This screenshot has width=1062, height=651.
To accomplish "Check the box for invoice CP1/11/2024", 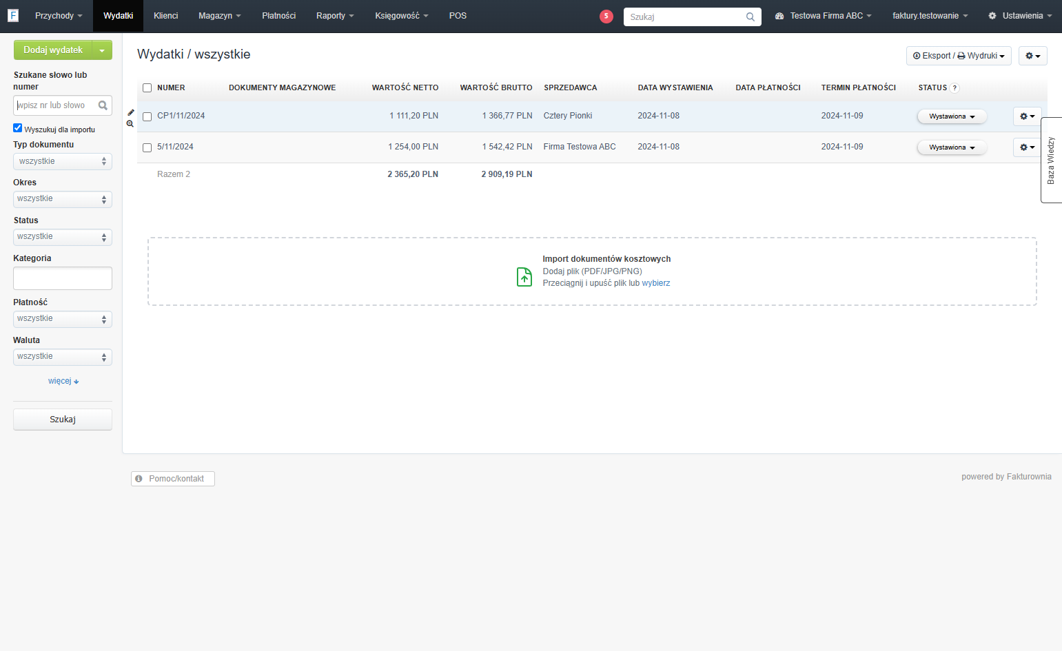I will coord(147,116).
